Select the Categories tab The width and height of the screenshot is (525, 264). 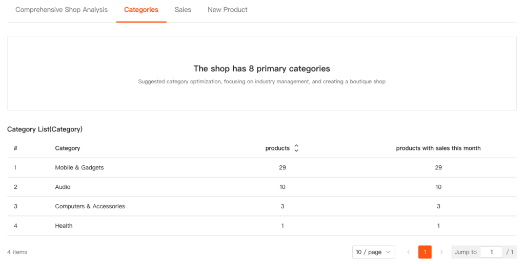click(141, 10)
